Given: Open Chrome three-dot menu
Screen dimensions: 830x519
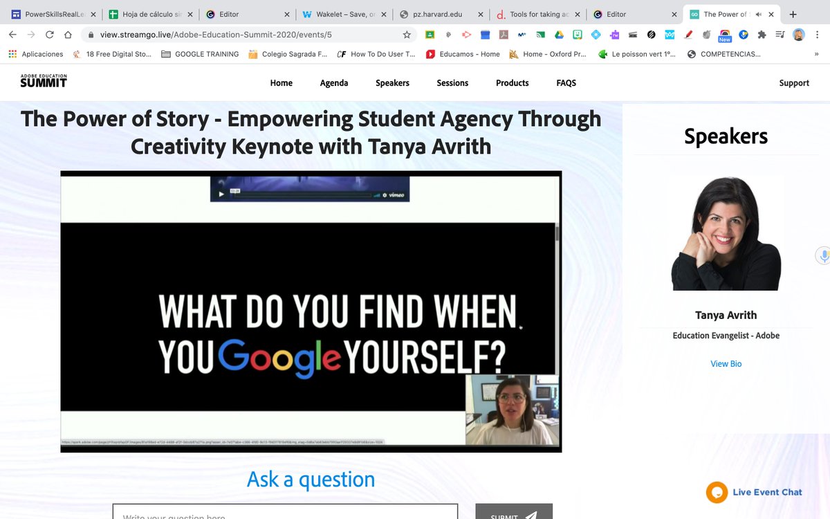Looking at the screenshot, I should point(817,35).
